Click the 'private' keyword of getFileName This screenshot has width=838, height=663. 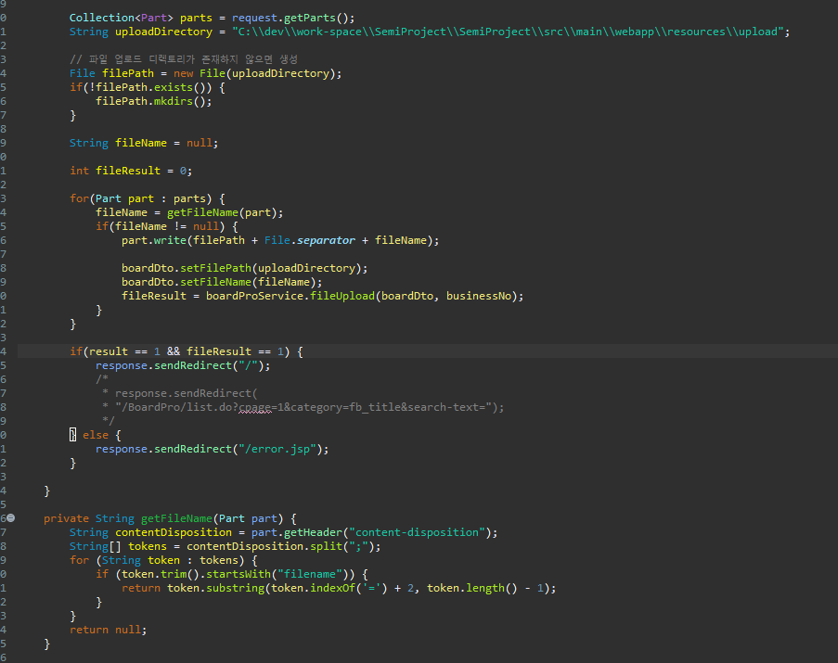tap(66, 518)
